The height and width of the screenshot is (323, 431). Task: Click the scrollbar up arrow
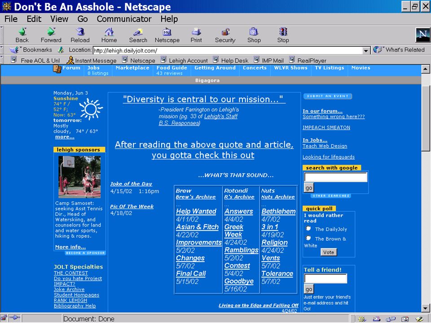pyautogui.click(x=426, y=69)
